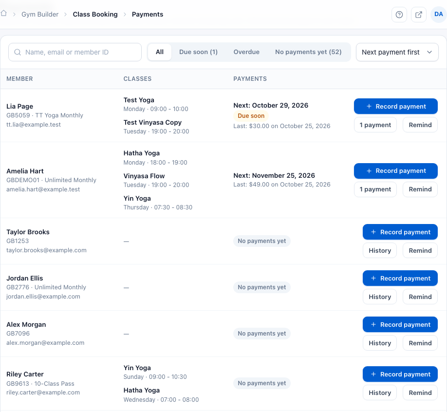Send reminder to Lia Page

[420, 125]
